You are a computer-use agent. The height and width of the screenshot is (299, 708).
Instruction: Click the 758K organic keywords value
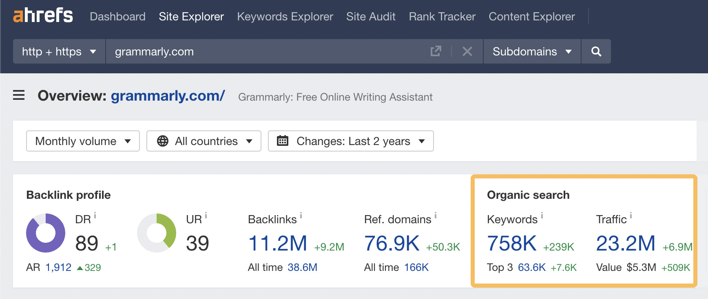(511, 244)
